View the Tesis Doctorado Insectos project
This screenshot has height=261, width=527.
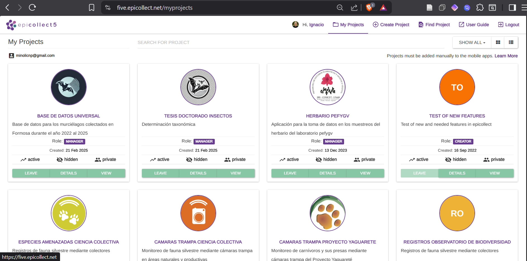[x=235, y=173]
